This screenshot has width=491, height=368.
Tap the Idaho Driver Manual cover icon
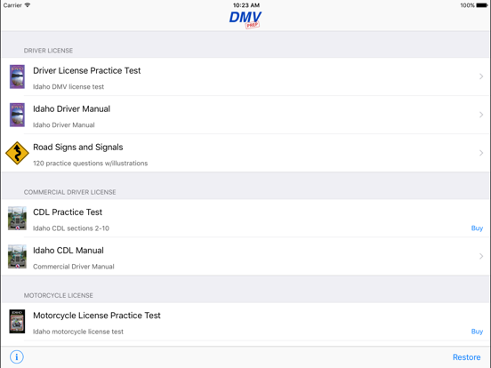click(17, 115)
